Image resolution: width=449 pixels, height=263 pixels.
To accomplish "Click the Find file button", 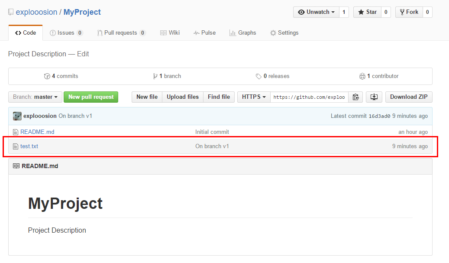I will [219, 97].
